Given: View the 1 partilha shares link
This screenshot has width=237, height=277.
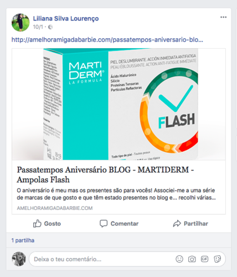Looking at the screenshot, I should 23,240.
